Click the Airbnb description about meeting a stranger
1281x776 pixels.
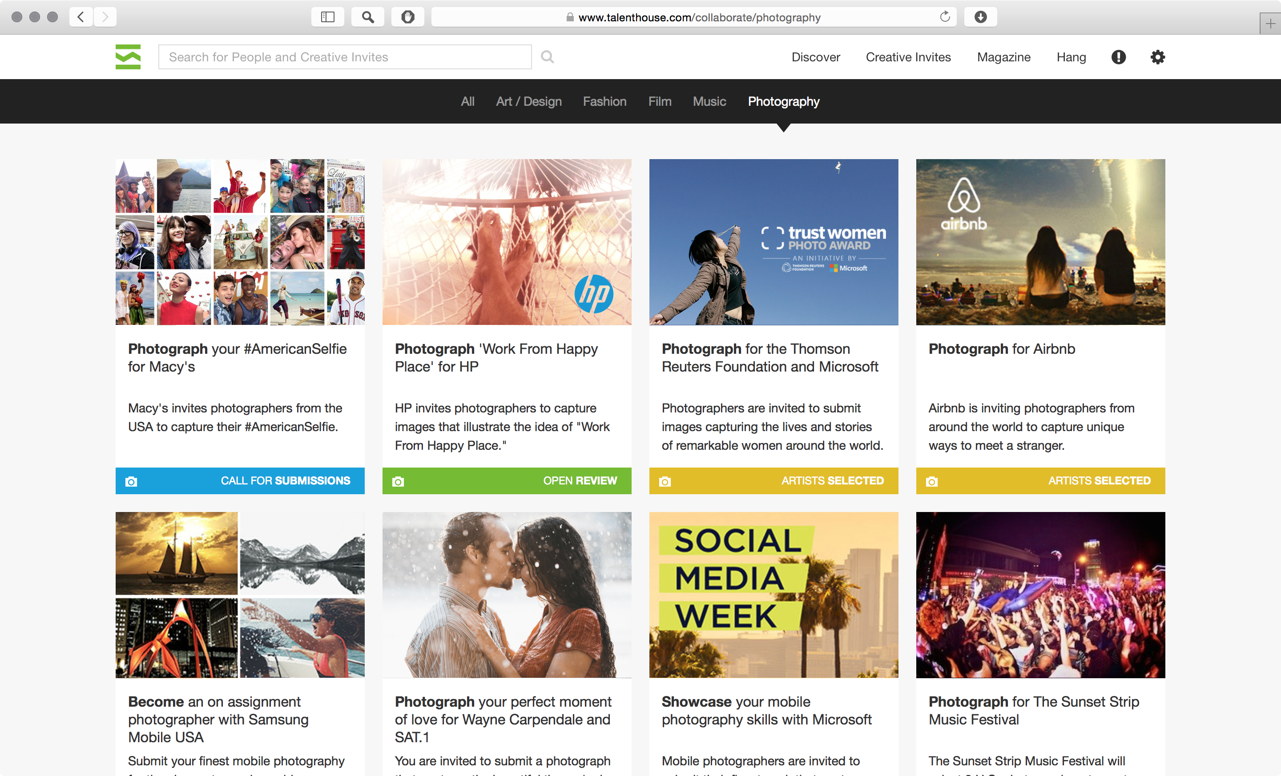[1031, 426]
